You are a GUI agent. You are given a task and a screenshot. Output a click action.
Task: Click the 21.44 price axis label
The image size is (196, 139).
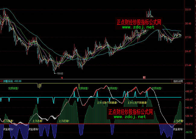tap(188, 65)
